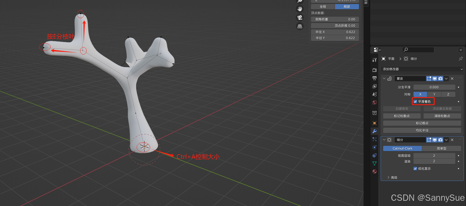Viewport: 466px width, 206px height.
Task: Toggle render display for 蒙皮 modifier
Action: tap(440, 79)
